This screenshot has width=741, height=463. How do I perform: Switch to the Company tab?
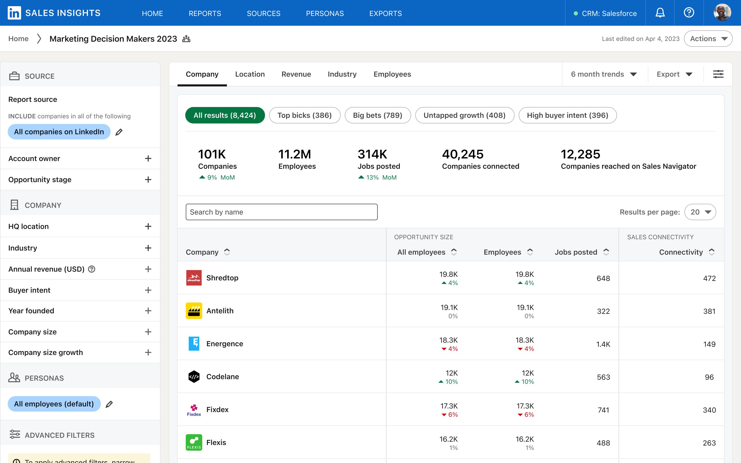pos(202,74)
